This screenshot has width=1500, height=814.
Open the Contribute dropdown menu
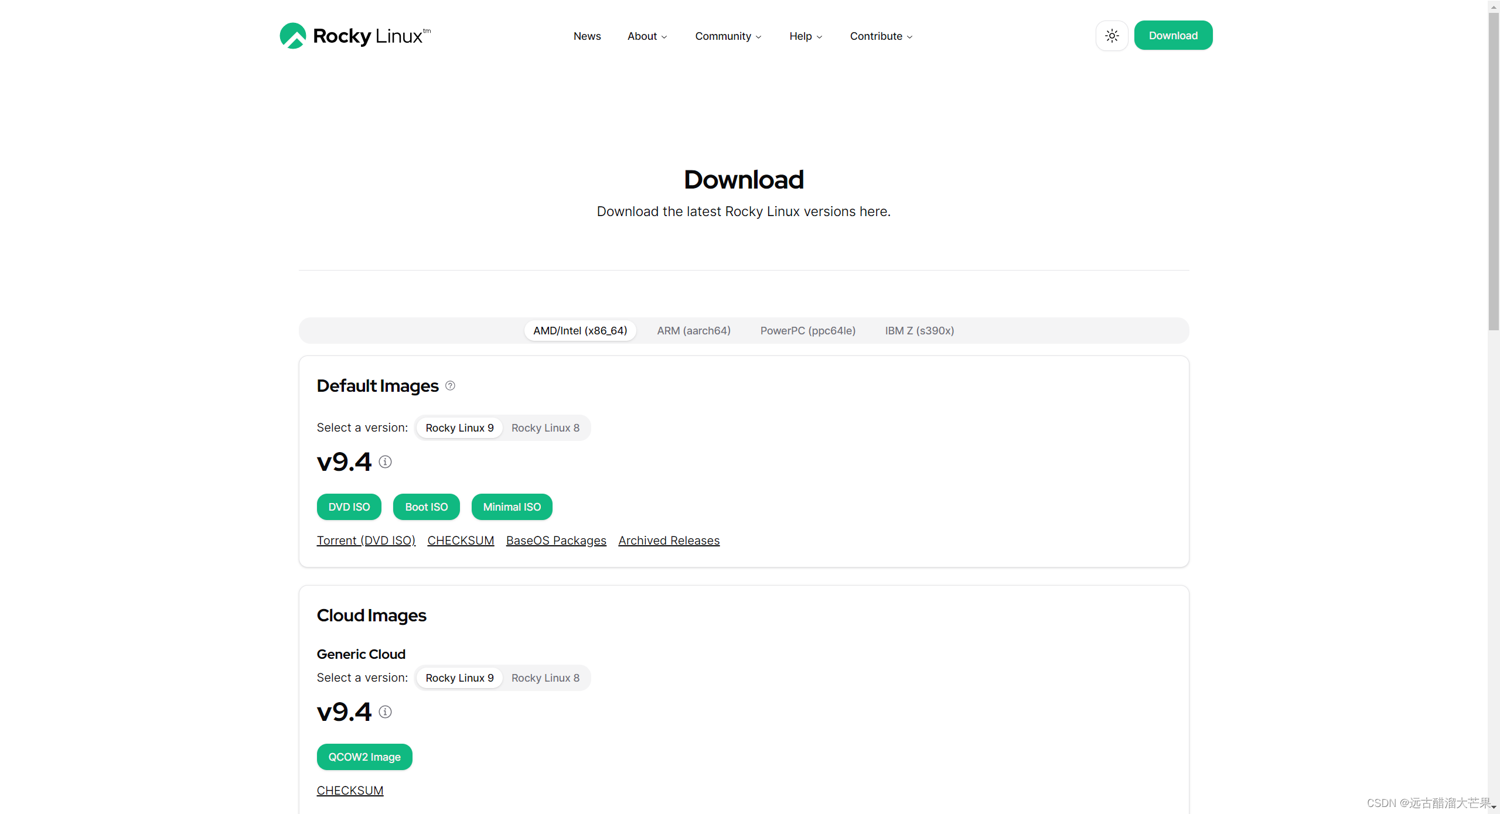(x=881, y=36)
